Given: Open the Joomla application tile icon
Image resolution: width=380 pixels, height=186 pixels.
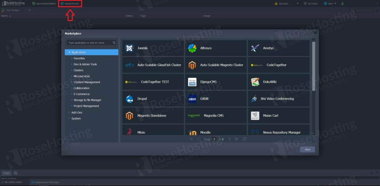Looking at the screenshot, I should point(130,48).
